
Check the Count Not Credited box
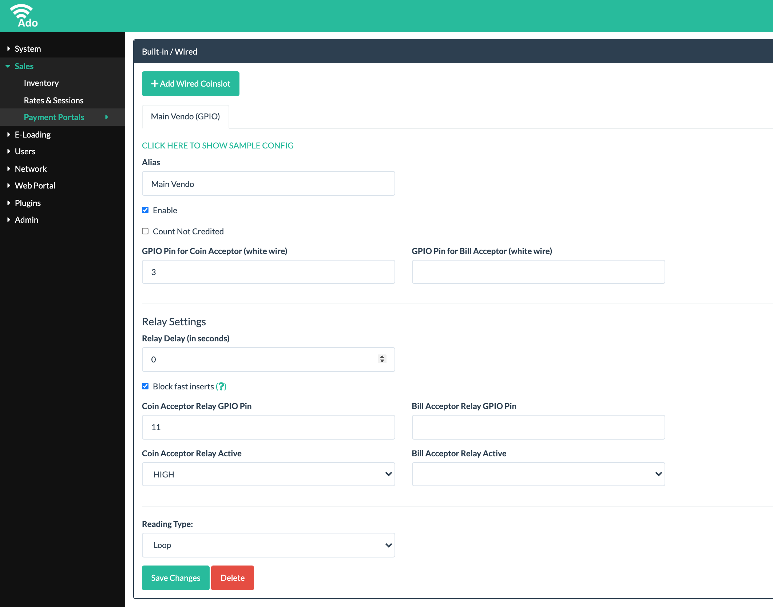point(145,231)
